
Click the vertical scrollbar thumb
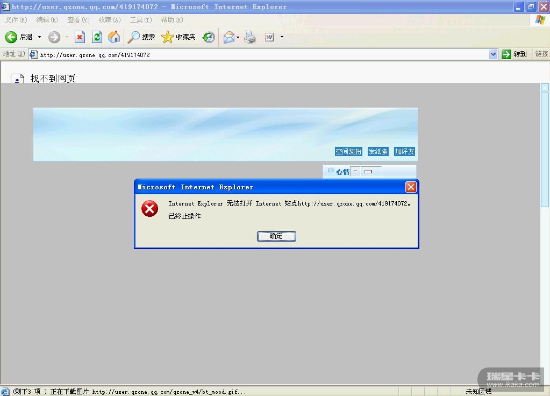tap(545, 150)
